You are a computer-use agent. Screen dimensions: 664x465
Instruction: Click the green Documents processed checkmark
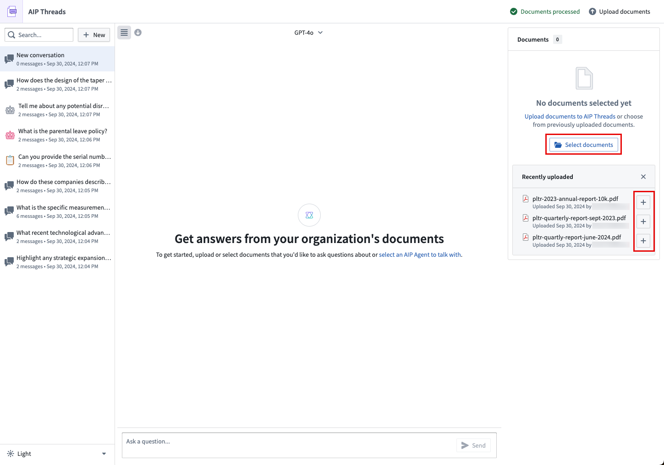(x=514, y=11)
